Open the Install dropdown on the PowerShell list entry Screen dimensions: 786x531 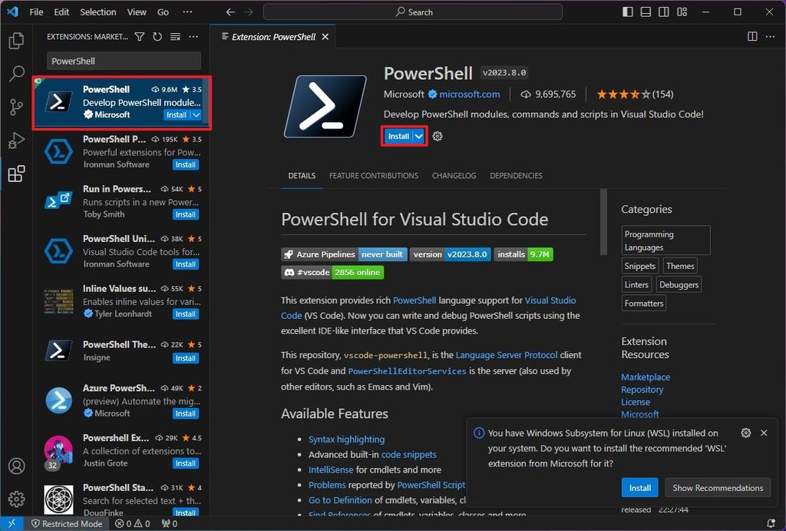(194, 114)
